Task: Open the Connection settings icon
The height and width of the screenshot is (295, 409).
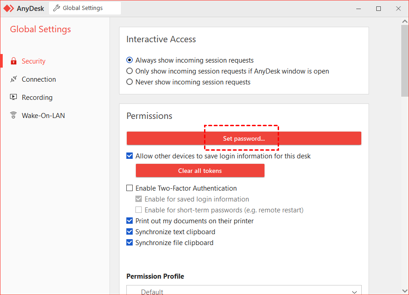Action: pyautogui.click(x=14, y=79)
